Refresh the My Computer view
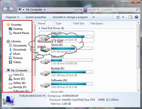This screenshot has height=109, width=142. click(x=81, y=10)
